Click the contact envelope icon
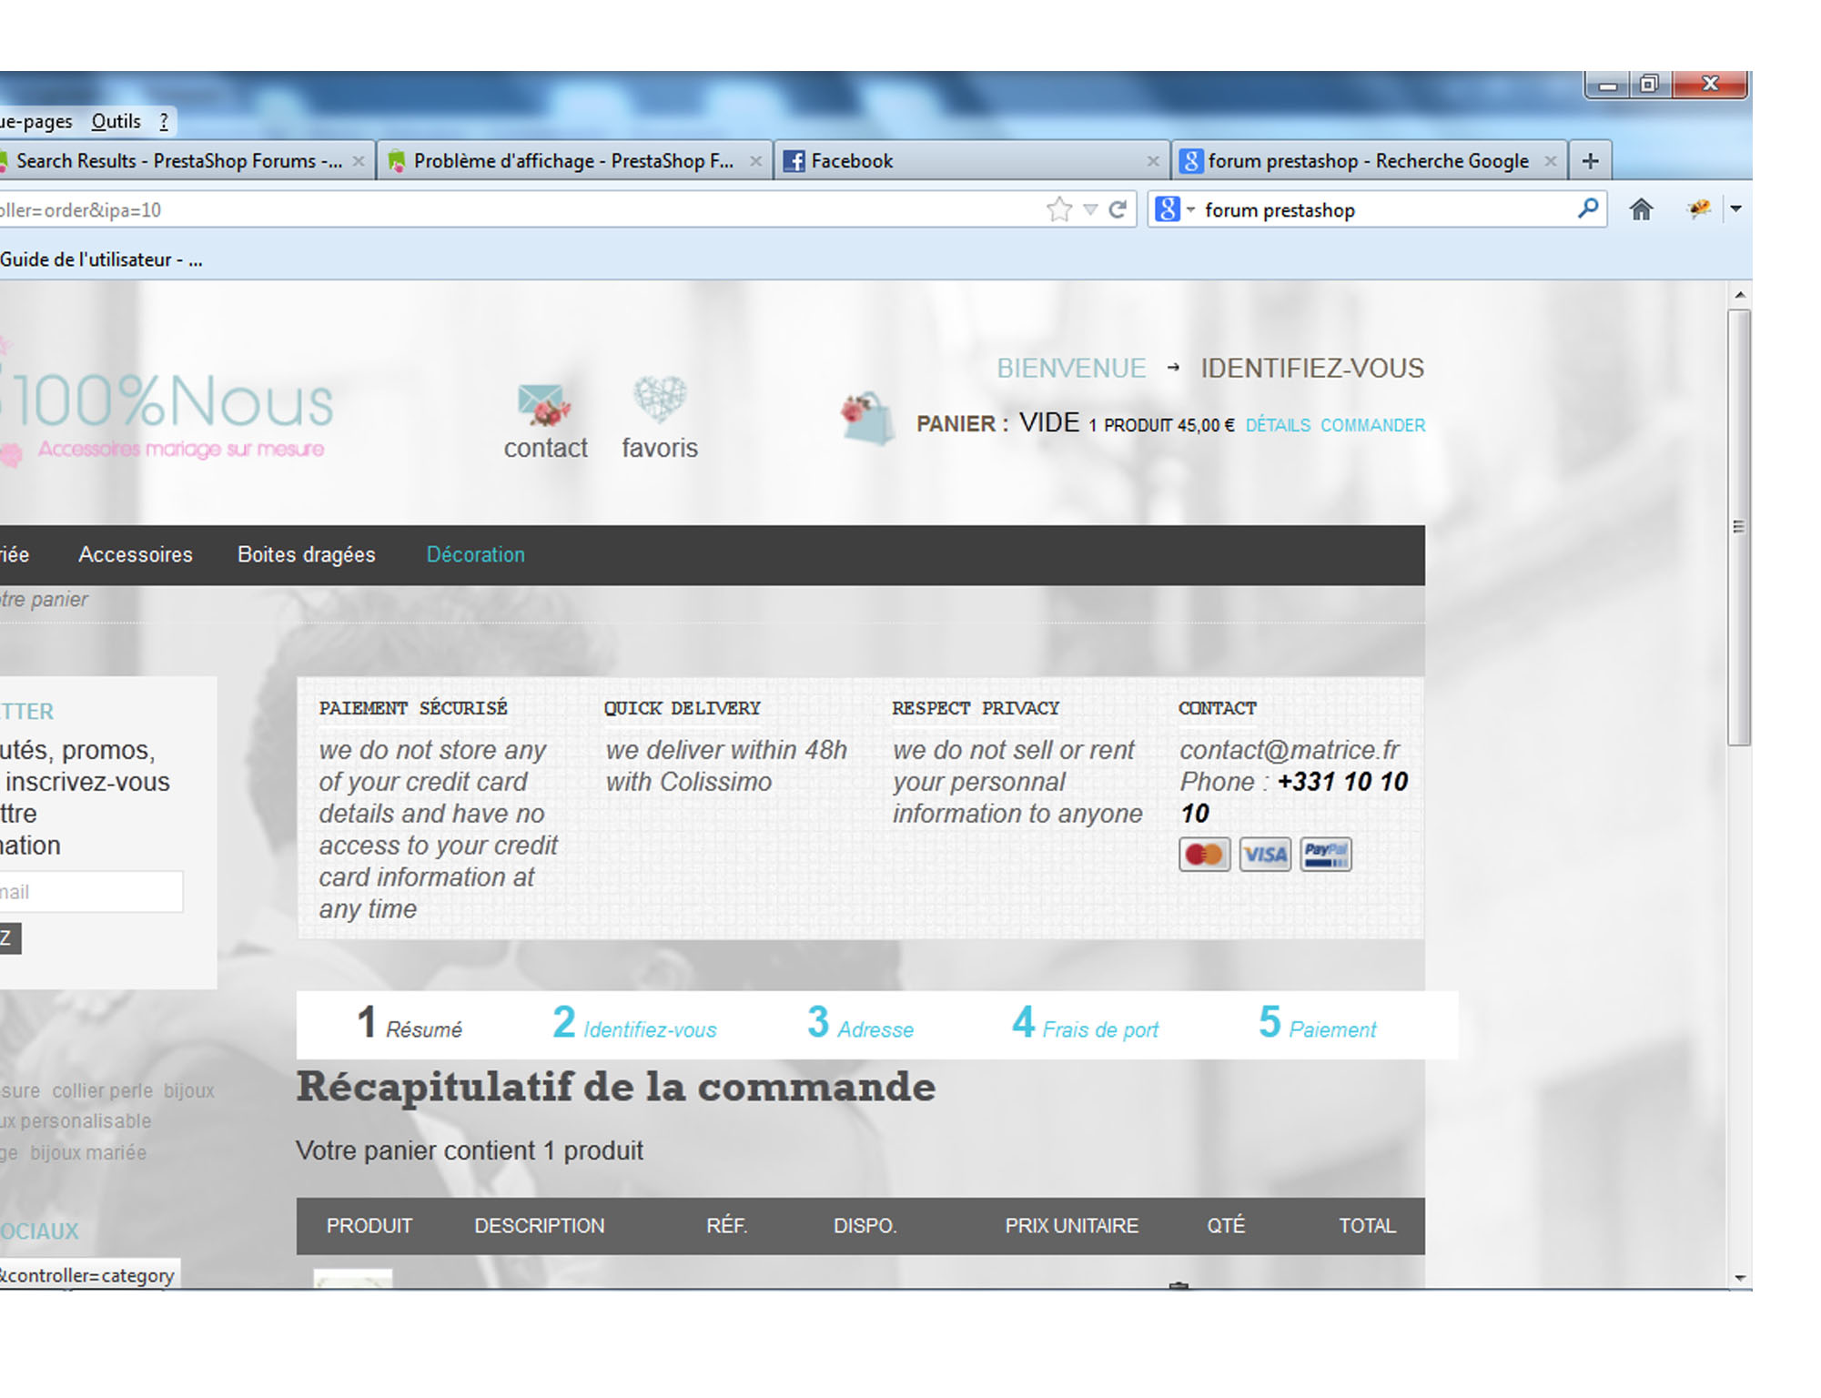The height and width of the screenshot is (1398, 1821). 543,404
